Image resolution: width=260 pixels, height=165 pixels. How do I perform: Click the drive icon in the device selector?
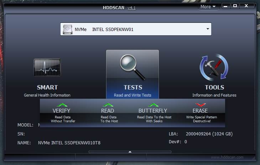point(68,29)
